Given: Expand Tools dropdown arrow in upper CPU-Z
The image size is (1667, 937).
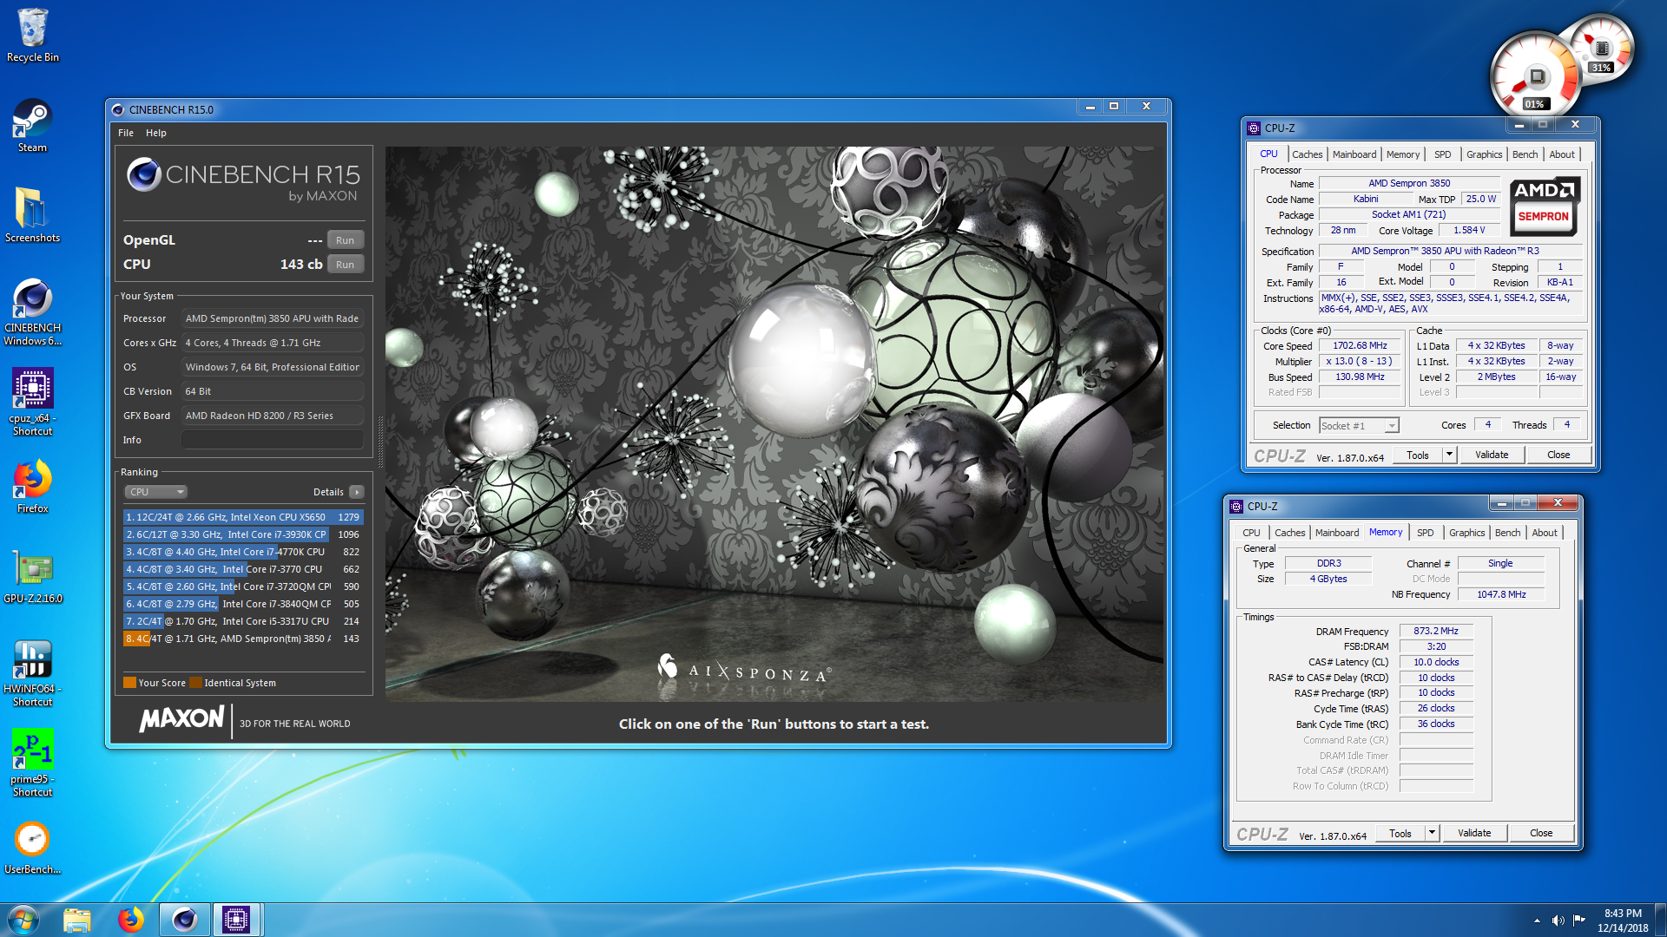Looking at the screenshot, I should 1449,455.
